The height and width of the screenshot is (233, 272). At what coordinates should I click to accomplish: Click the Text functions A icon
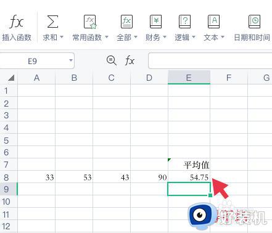213,22
